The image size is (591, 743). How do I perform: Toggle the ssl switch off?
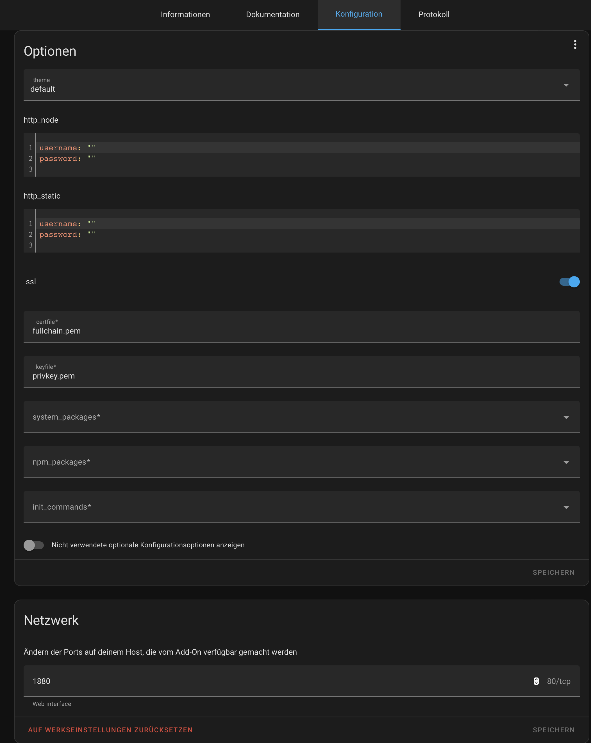[569, 282]
